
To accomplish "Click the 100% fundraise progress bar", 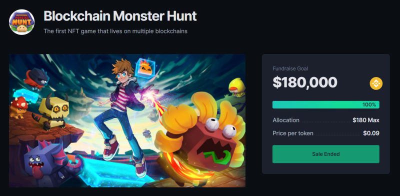I will click(326, 104).
